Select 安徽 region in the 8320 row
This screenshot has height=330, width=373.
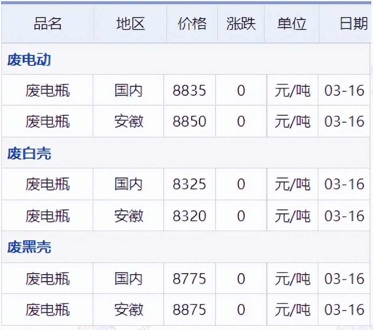click(x=129, y=216)
